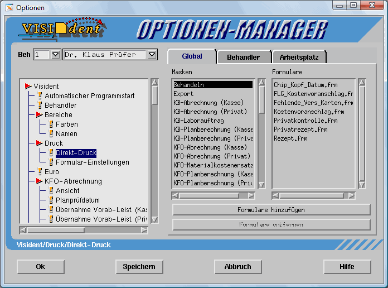The height and width of the screenshot is (288, 388).
Task: Click the Visident logo
Action: (62, 29)
